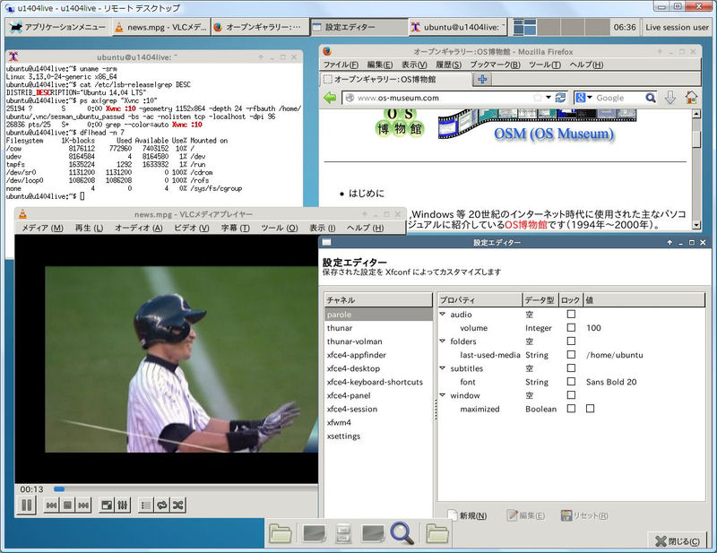The height and width of the screenshot is (553, 717).
Task: Collapse the window property group
Action: [443, 395]
